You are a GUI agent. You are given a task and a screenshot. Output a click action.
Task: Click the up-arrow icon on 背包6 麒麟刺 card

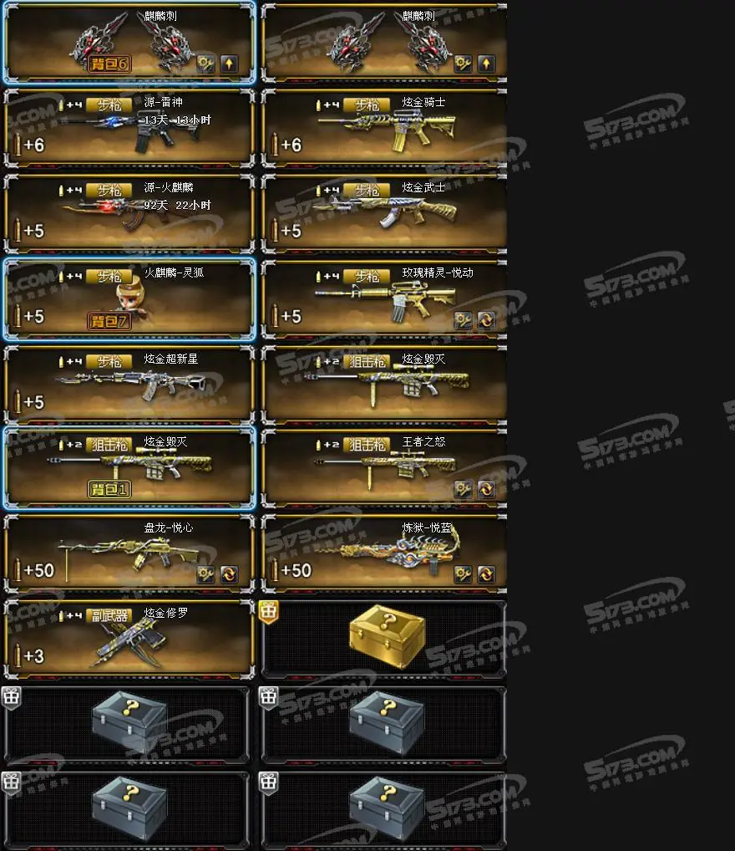point(229,64)
